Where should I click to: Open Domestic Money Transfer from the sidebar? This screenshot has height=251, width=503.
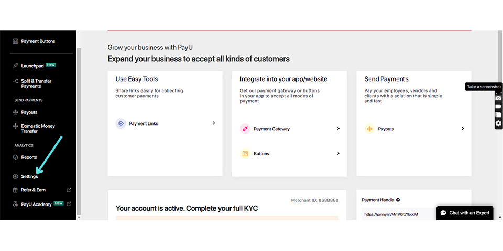(x=38, y=128)
